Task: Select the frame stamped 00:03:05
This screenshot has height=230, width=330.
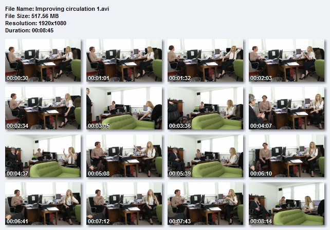Action: pos(124,108)
